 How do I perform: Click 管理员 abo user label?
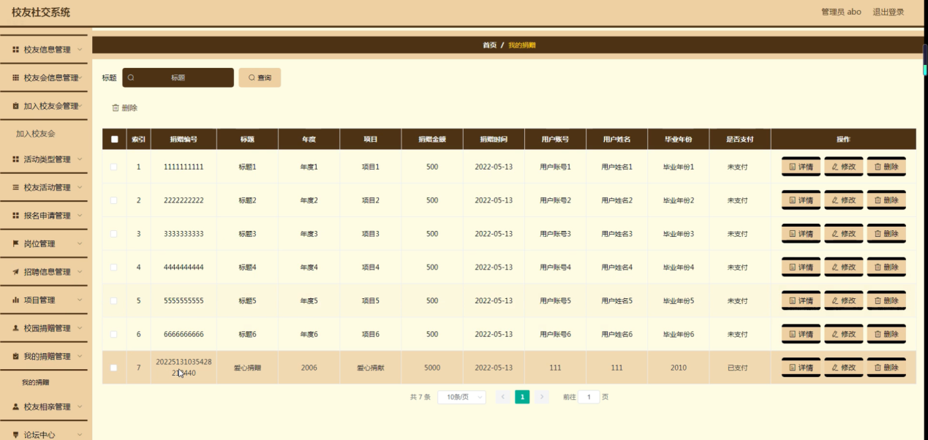(841, 12)
